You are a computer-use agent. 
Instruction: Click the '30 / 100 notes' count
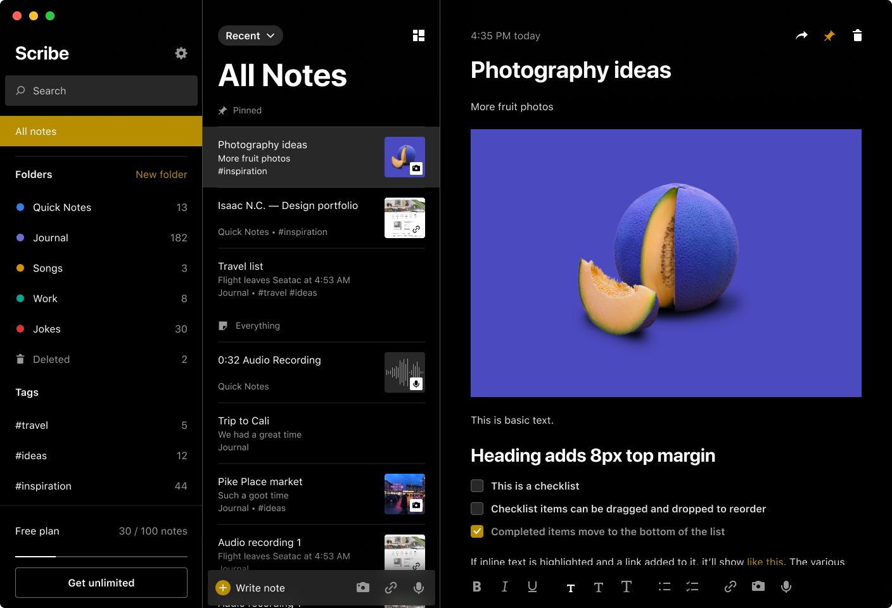tap(153, 531)
